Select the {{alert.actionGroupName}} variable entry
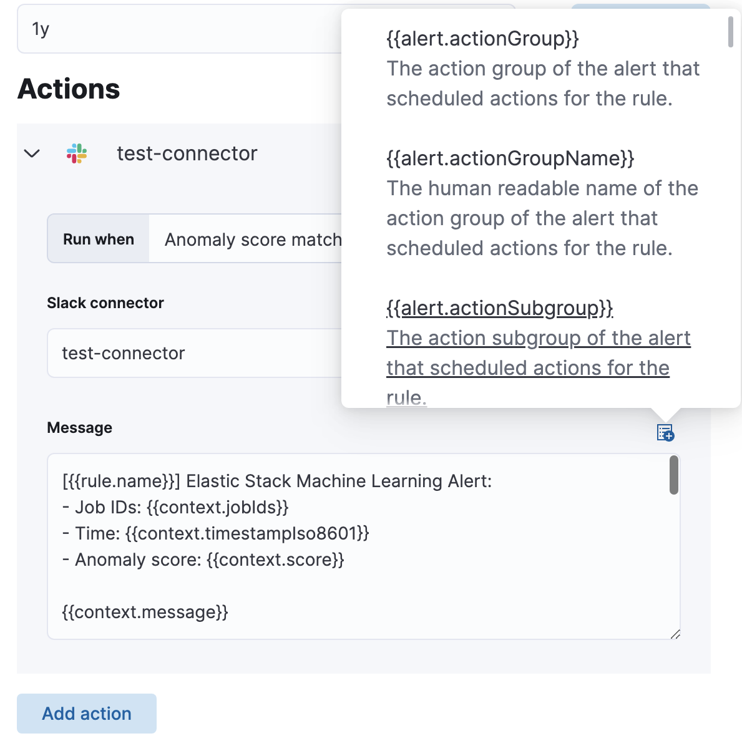 click(x=510, y=158)
